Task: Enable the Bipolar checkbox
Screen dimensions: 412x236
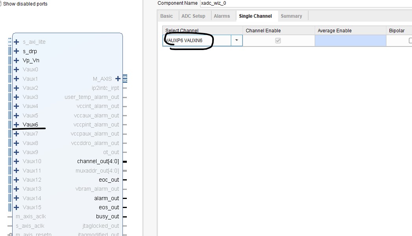Action: click(x=410, y=41)
